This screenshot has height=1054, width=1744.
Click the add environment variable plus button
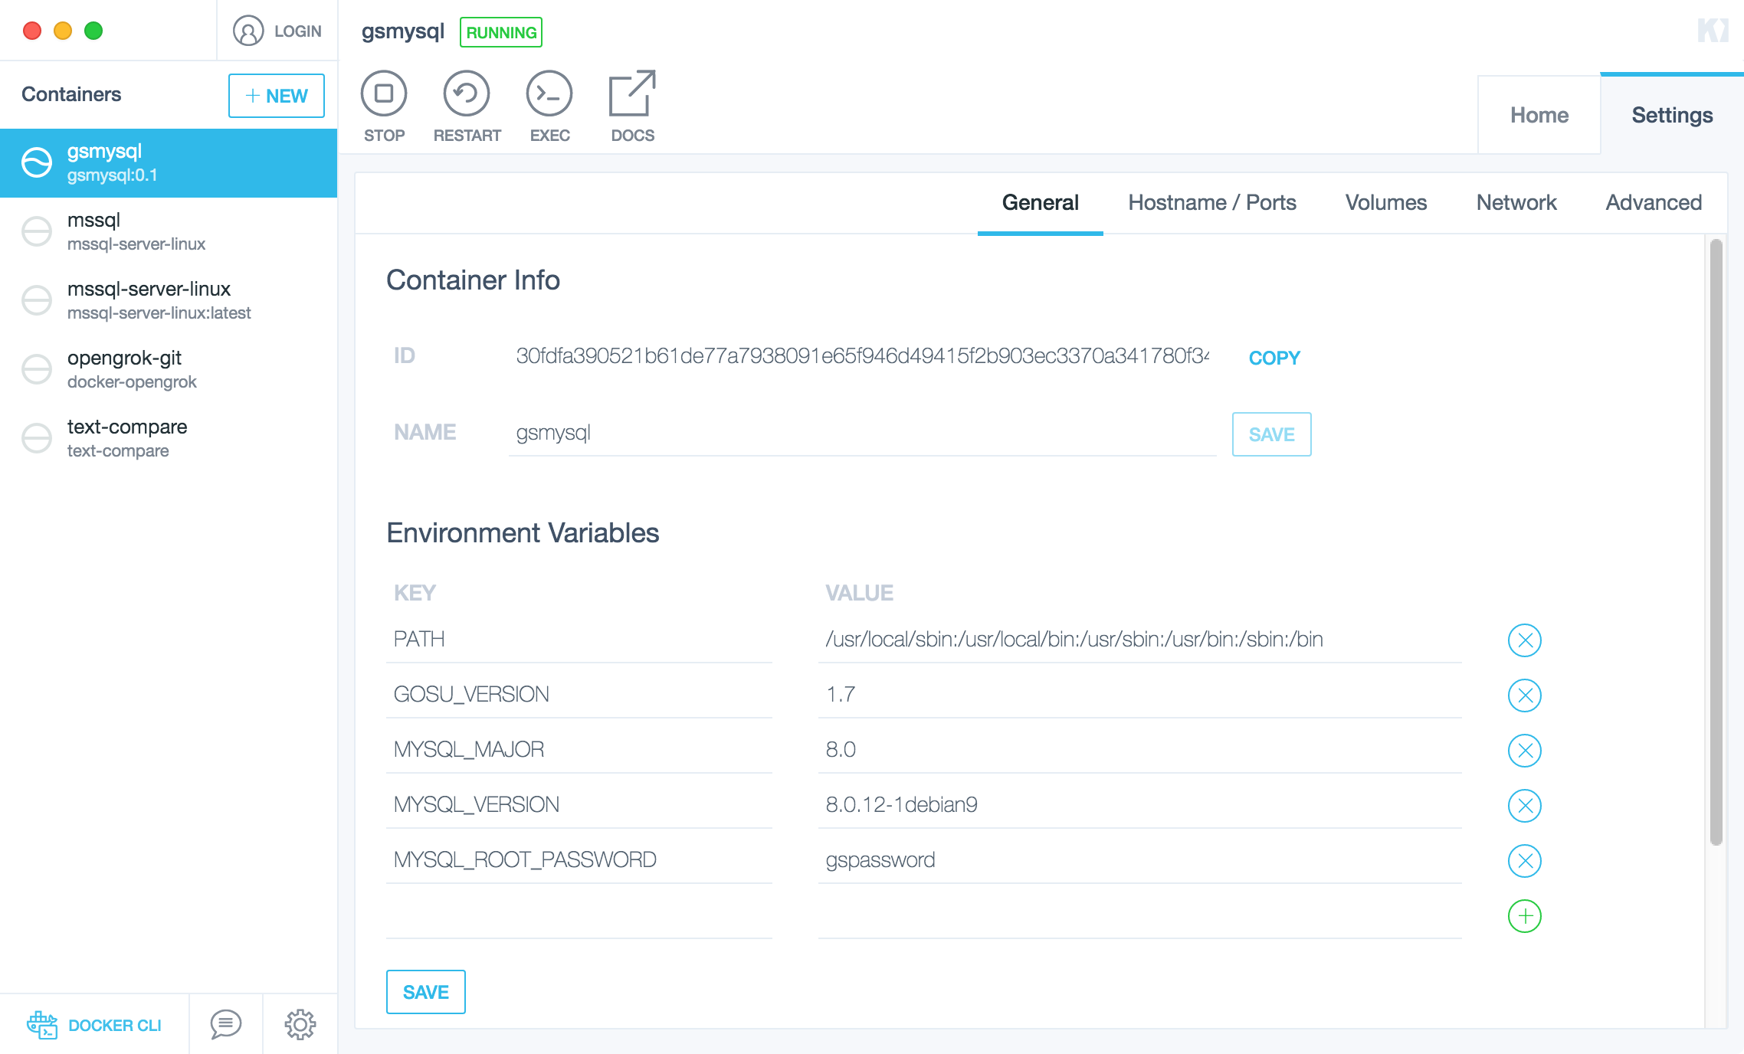click(x=1525, y=915)
